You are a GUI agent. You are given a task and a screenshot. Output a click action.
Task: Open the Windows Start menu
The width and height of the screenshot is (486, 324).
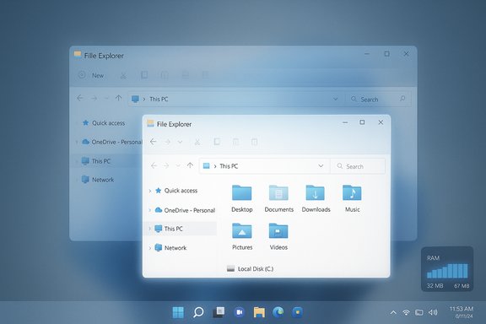[x=178, y=312]
